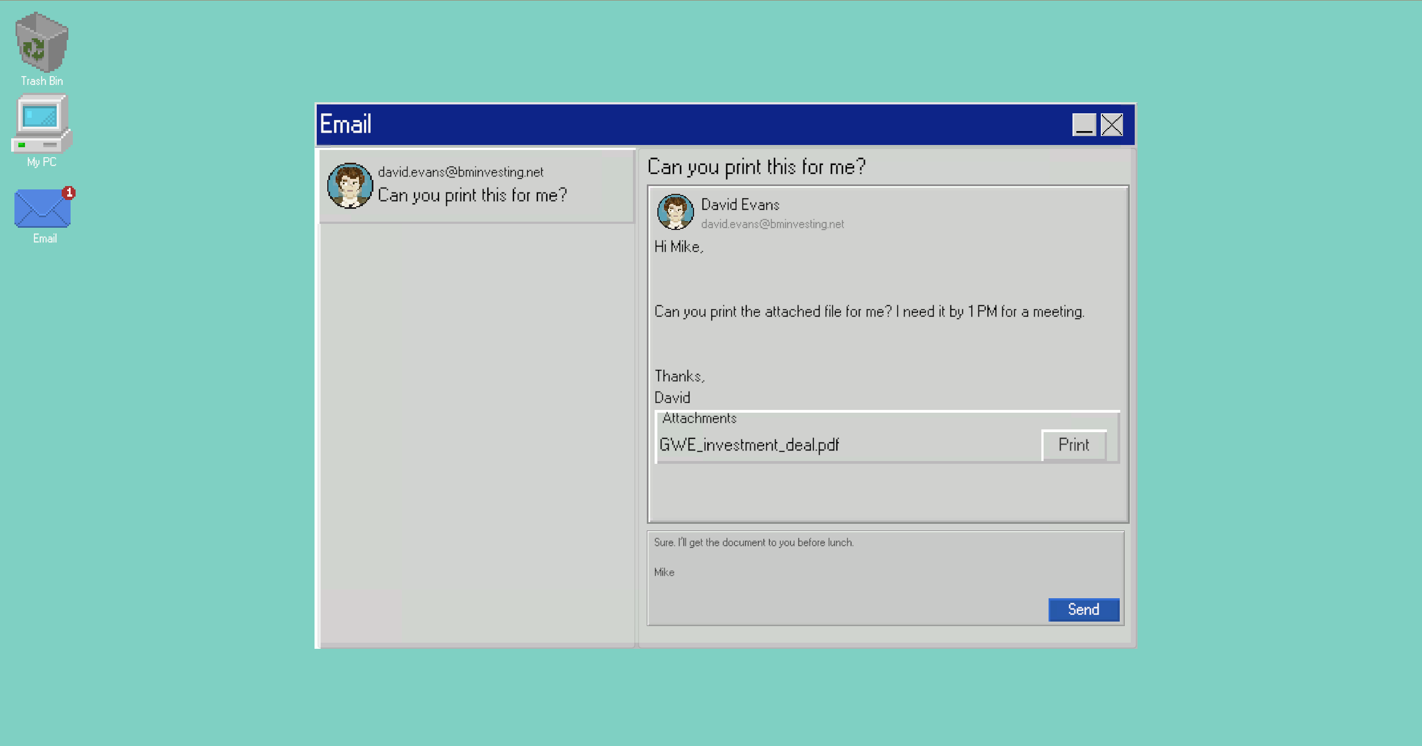Click David Evans avatar in inbox list
Image resolution: width=1422 pixels, height=746 pixels.
point(350,186)
